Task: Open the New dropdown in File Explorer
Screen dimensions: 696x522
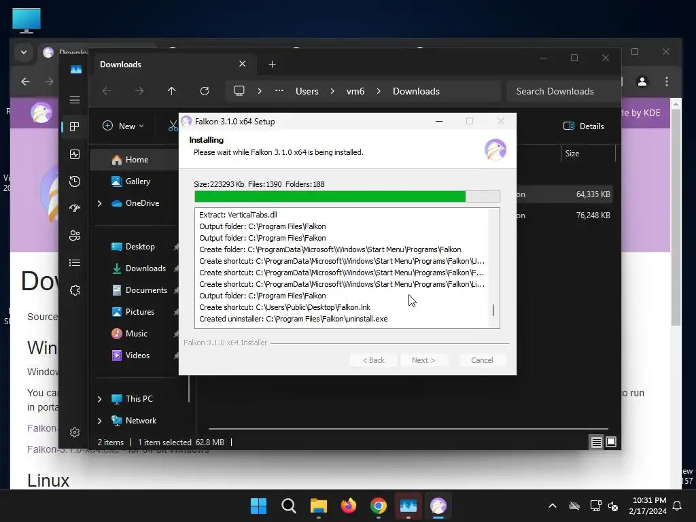Action: coord(123,126)
